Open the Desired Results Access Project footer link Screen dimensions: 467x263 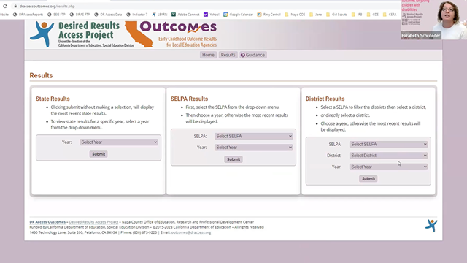(93, 222)
